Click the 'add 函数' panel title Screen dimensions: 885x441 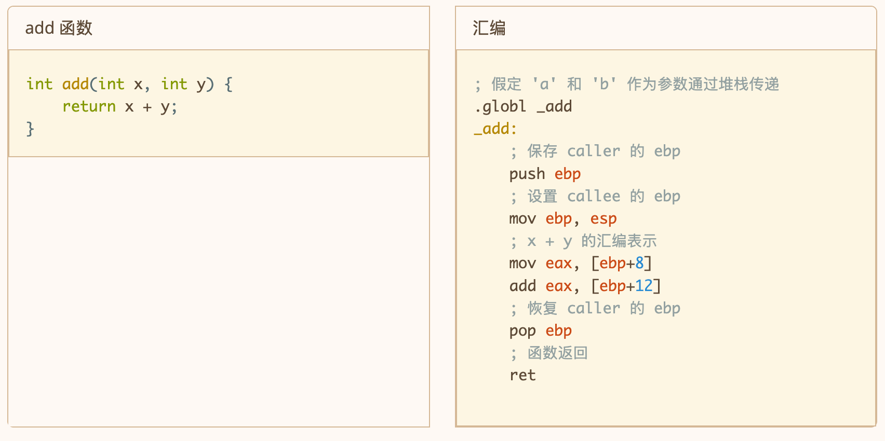click(59, 28)
